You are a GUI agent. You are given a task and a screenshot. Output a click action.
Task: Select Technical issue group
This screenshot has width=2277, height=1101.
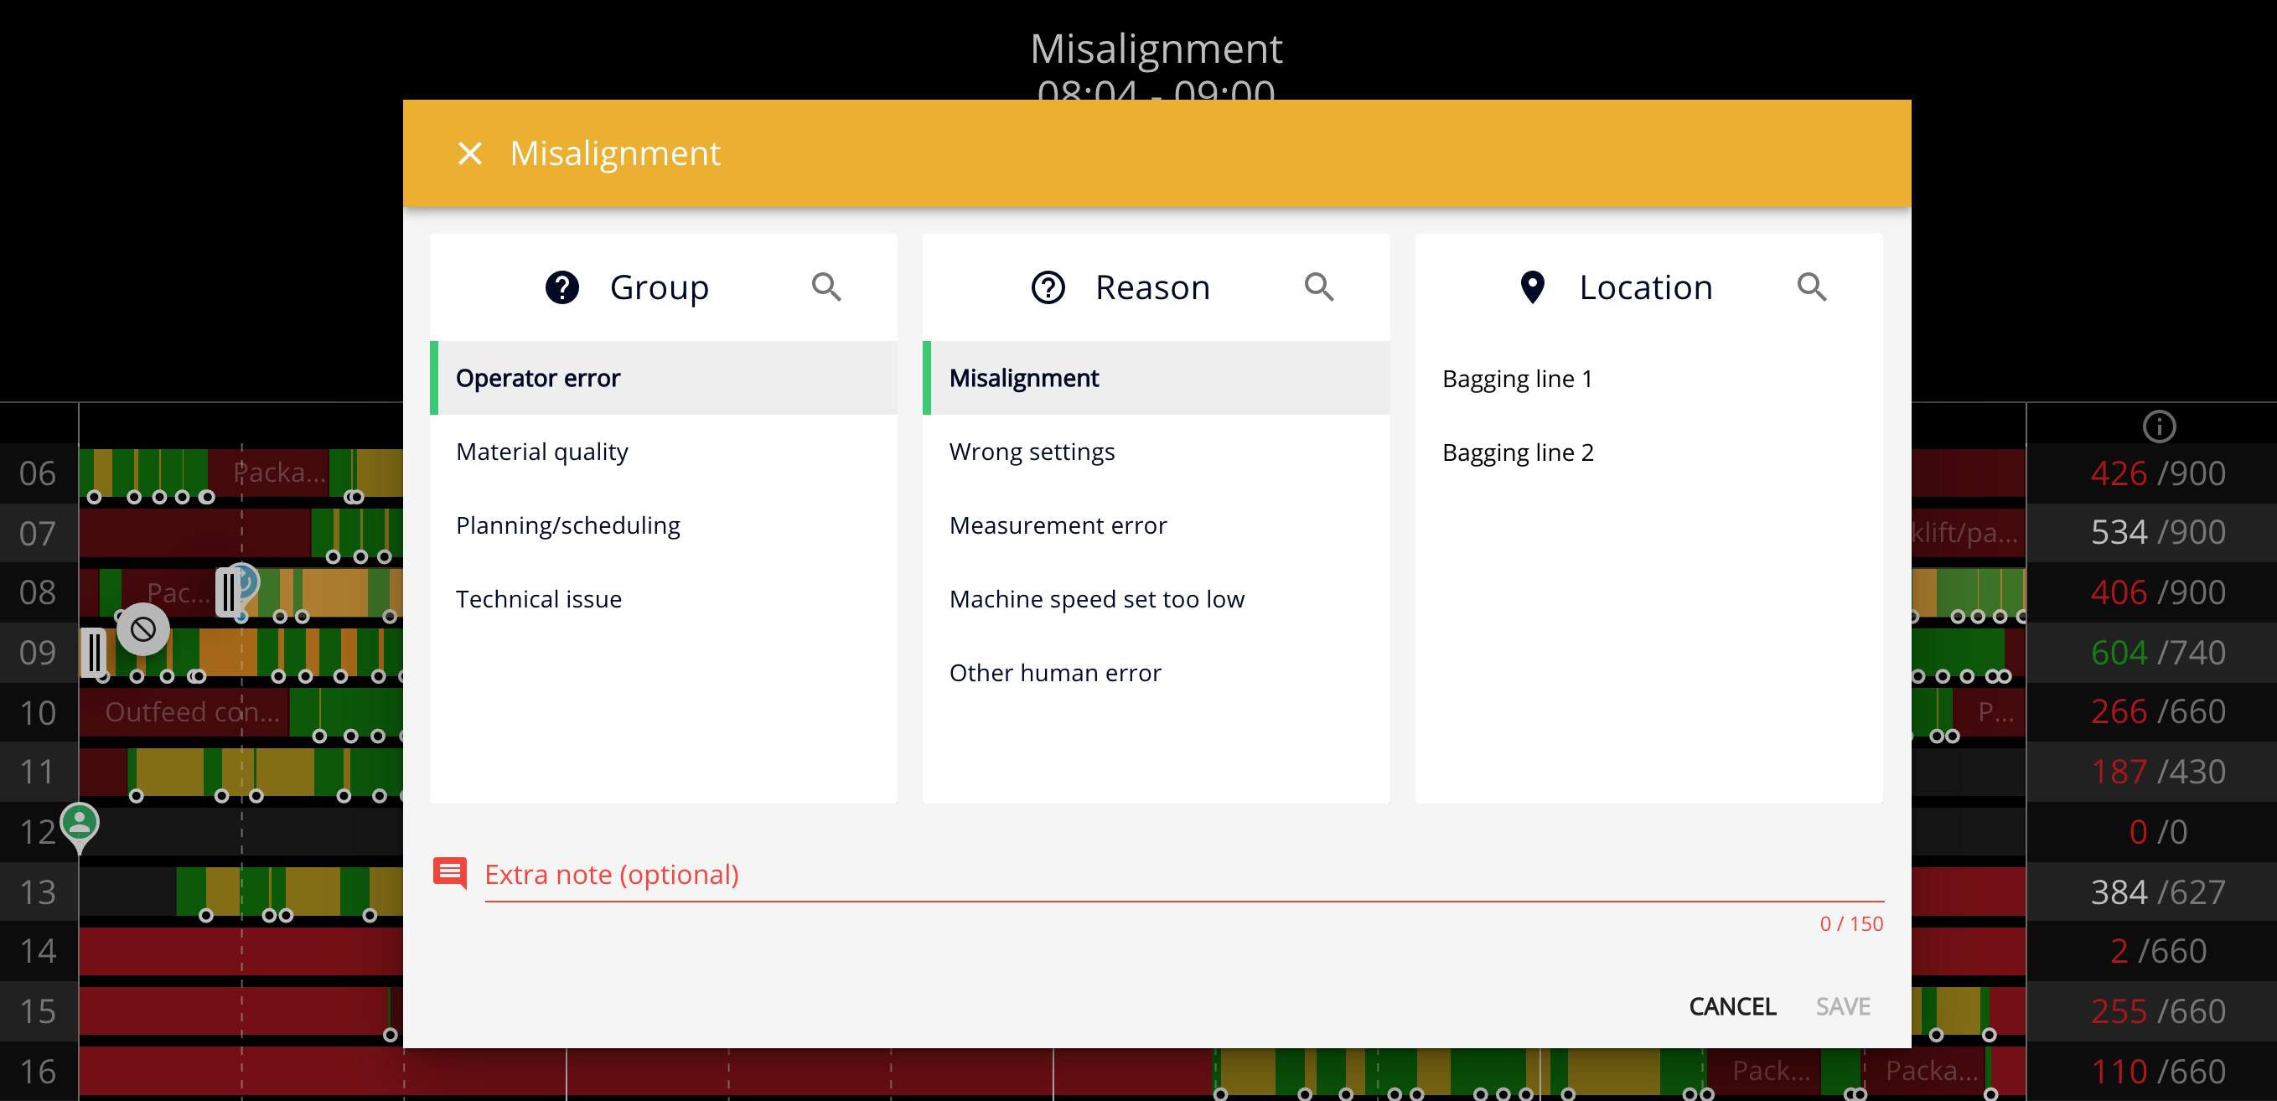[x=539, y=598]
